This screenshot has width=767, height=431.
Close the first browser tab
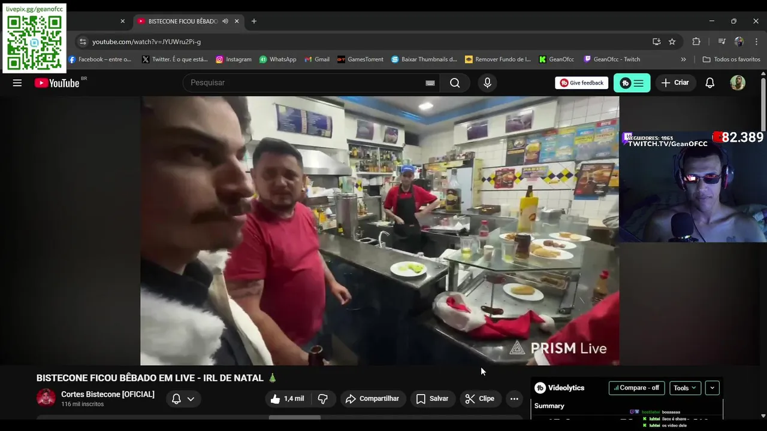[123, 21]
